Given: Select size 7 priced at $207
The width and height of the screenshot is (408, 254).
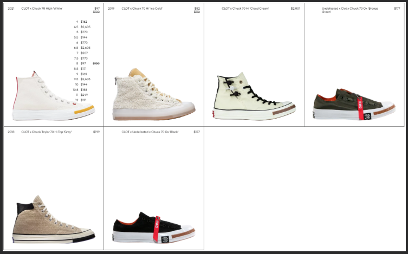Looking at the screenshot, I should click(x=81, y=53).
